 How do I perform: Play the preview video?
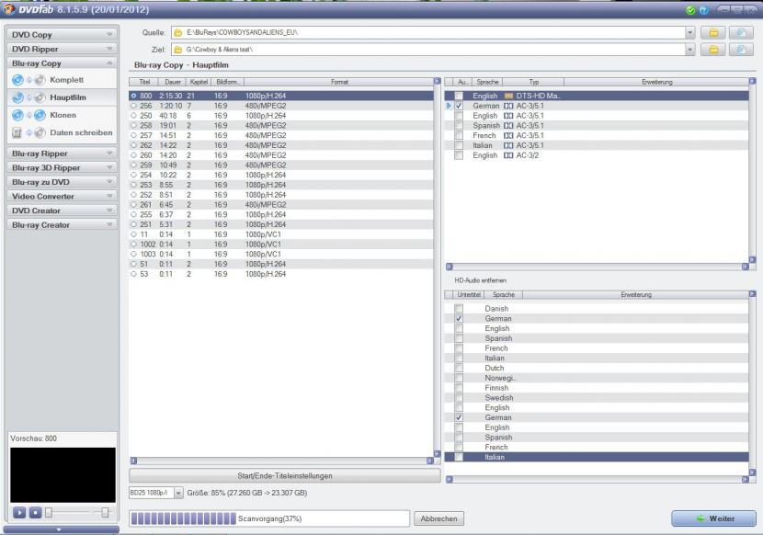coord(19,513)
